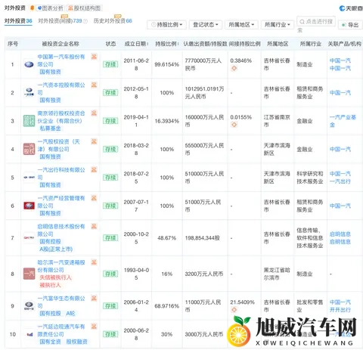The height and width of the screenshot is (350, 363).
Task: Open the 启明信息技术股份有限公司 company link
Action: click(61, 230)
